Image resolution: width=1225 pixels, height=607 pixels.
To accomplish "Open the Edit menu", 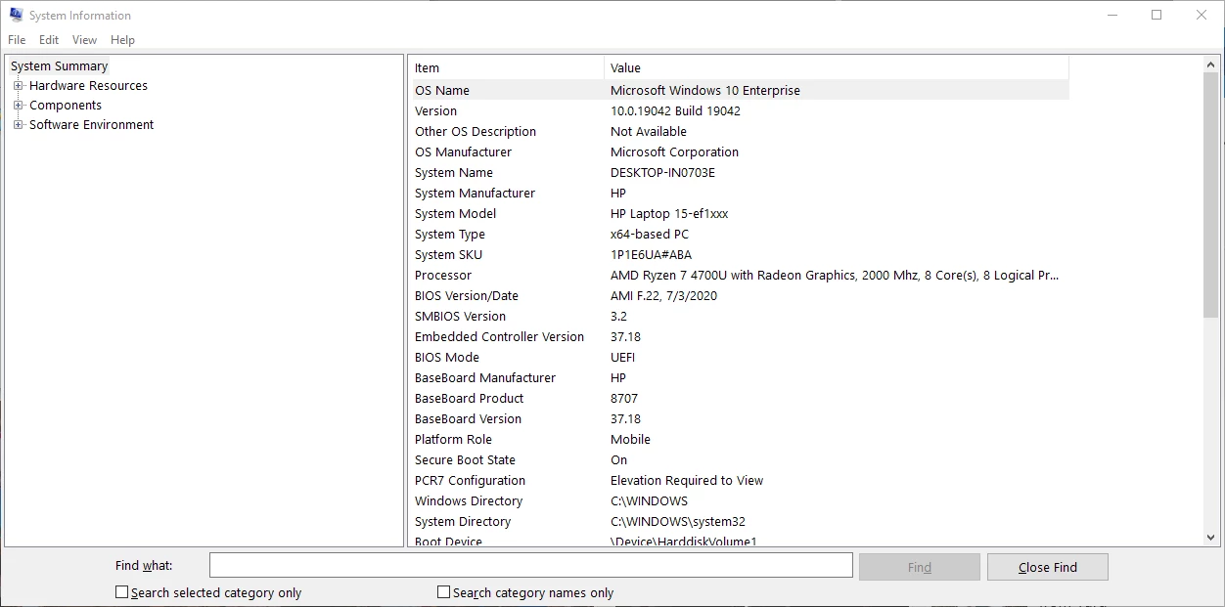I will coord(49,40).
